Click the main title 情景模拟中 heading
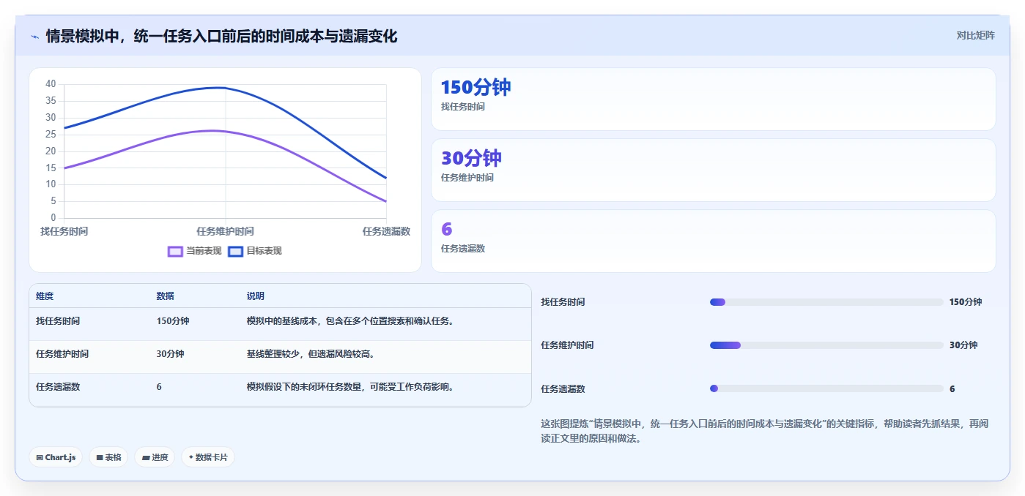Screen dimensions: 1025x496 click(221, 36)
